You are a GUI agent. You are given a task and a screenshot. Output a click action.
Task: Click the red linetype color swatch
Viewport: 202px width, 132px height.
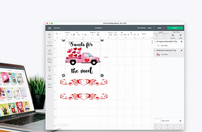point(74,35)
